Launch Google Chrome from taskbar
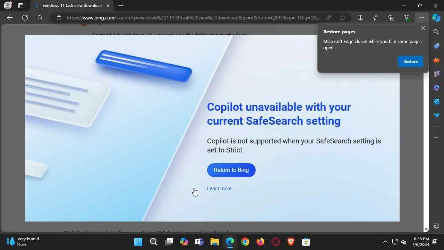Viewport: 444px width, 250px height. click(x=245, y=242)
